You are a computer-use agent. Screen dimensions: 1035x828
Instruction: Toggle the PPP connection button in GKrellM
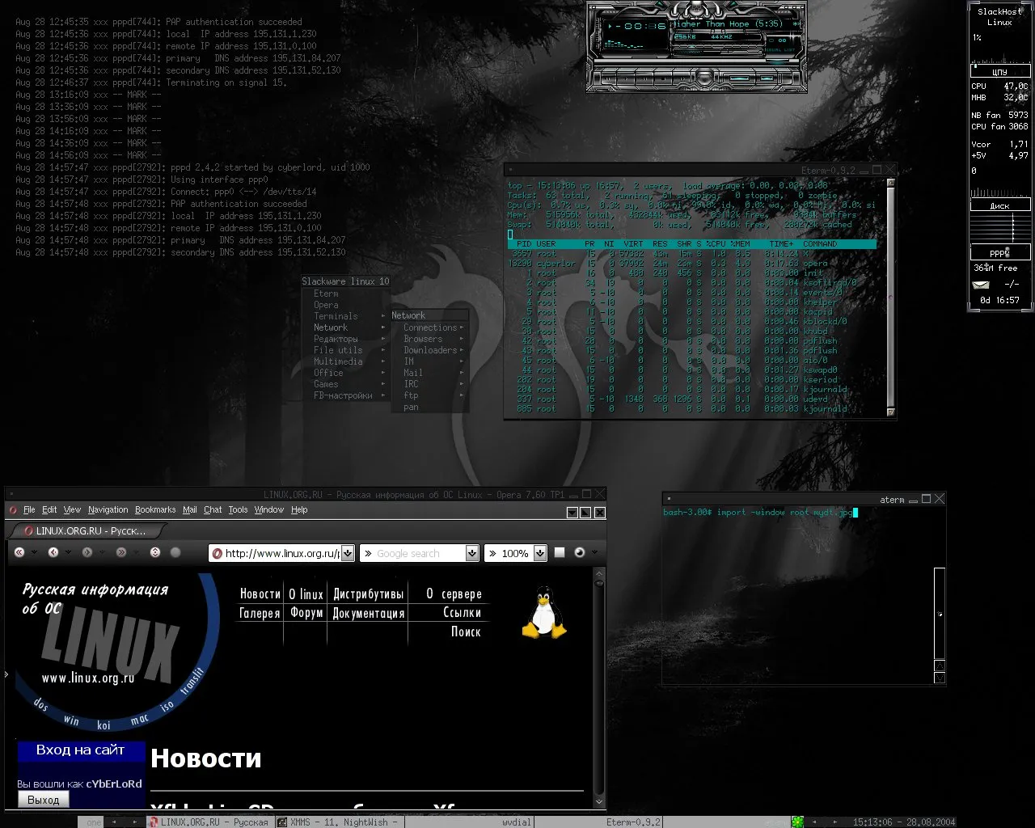pos(1008,252)
